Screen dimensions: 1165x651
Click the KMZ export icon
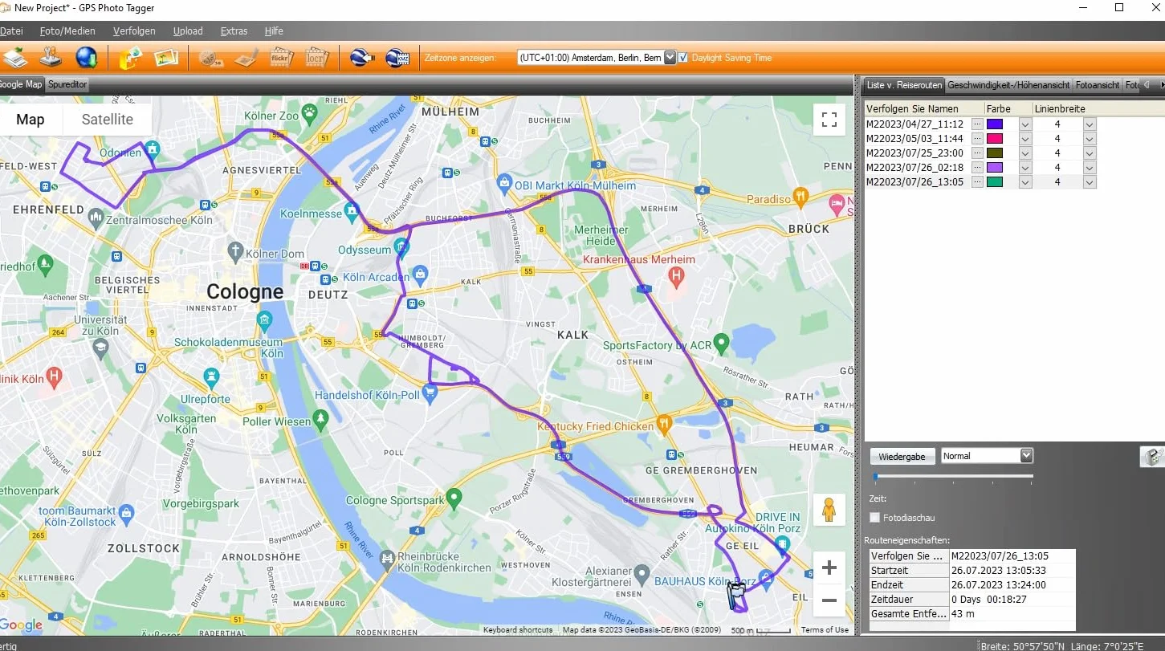(x=397, y=58)
